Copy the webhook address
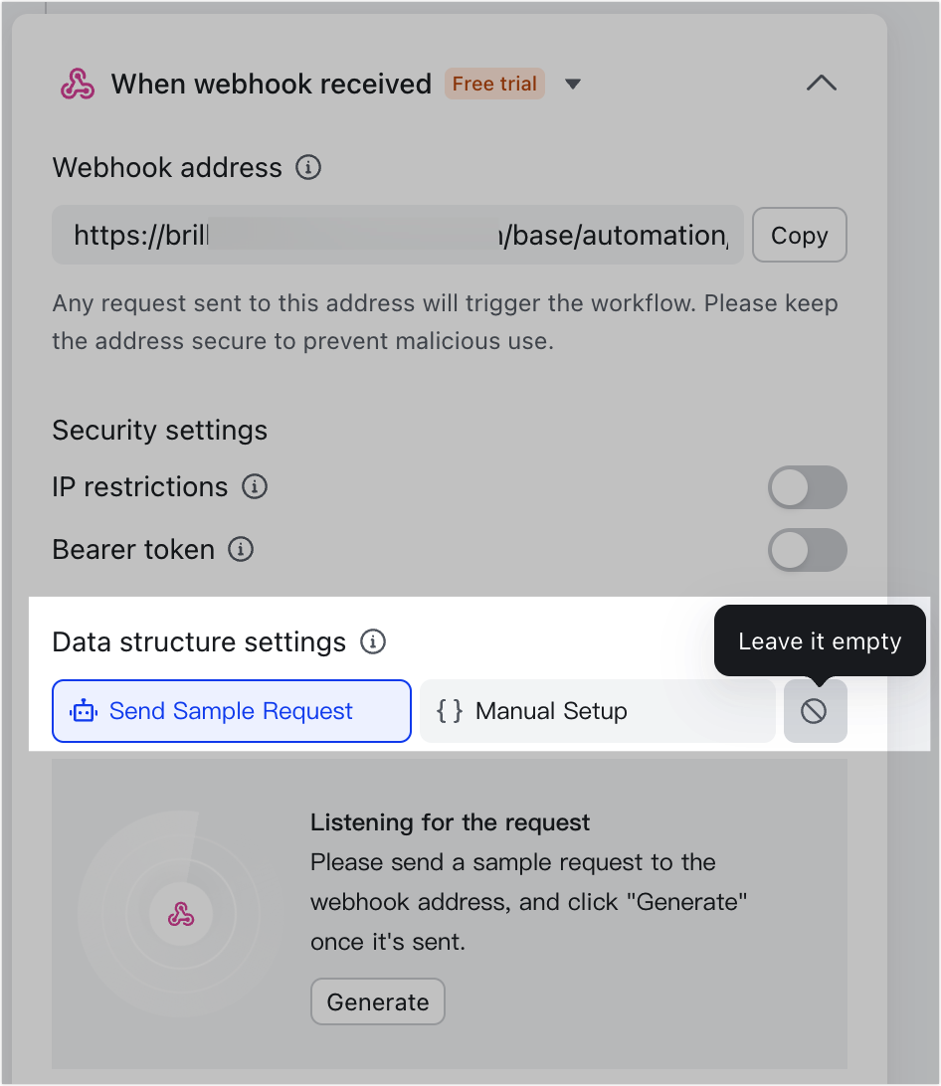The height and width of the screenshot is (1086, 941). click(x=800, y=235)
